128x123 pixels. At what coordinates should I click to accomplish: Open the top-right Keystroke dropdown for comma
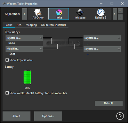coord(102,38)
